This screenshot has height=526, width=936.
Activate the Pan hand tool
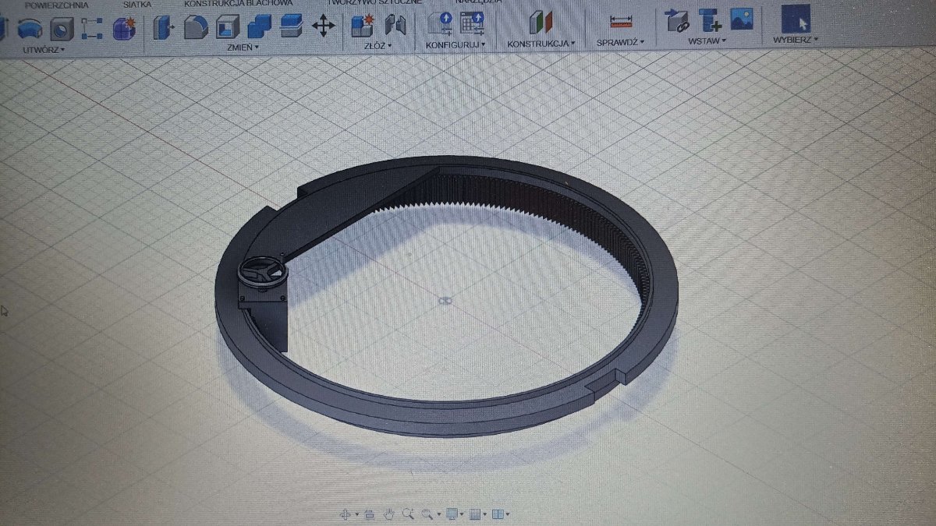(389, 514)
